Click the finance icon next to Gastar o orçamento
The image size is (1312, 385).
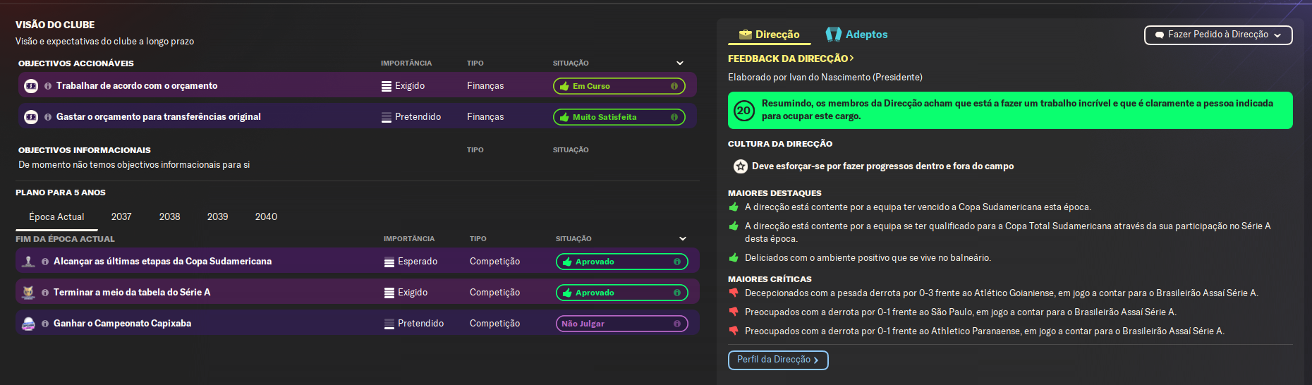tap(31, 117)
